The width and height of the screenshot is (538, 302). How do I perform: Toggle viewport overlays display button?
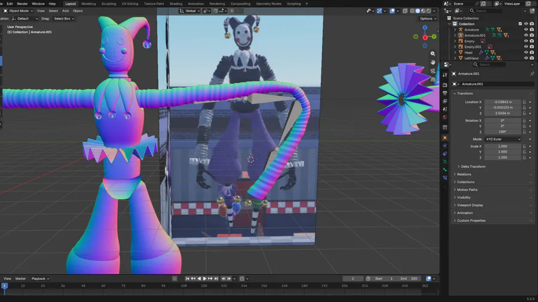tap(392, 11)
